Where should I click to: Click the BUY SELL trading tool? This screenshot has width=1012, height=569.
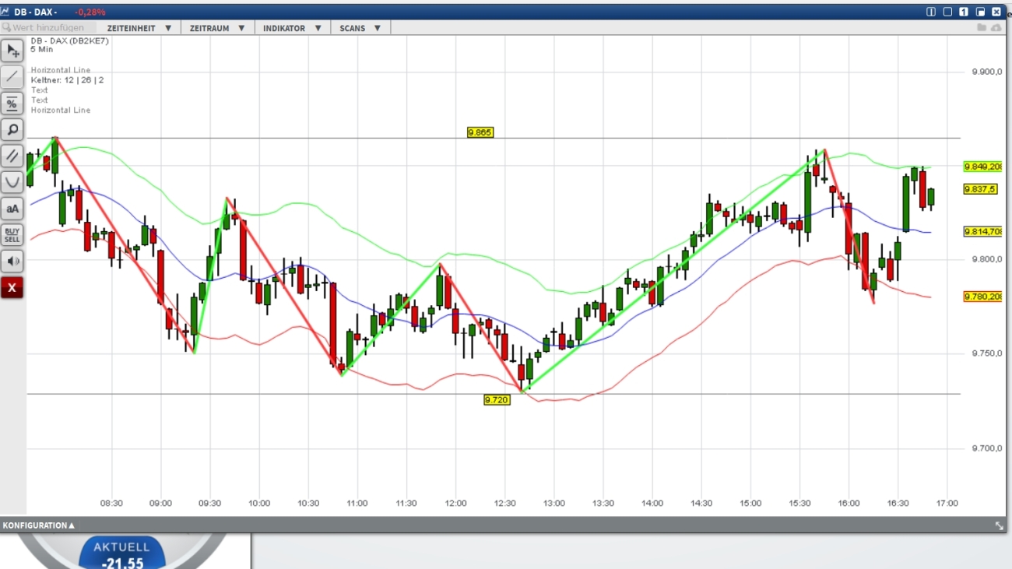[12, 234]
